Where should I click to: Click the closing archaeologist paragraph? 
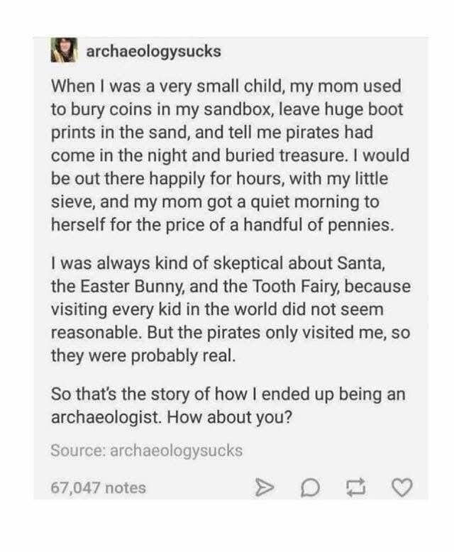coord(227,403)
